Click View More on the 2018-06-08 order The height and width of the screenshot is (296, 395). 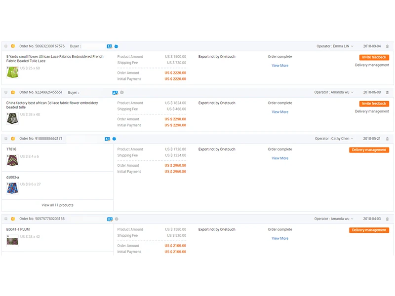280,112
